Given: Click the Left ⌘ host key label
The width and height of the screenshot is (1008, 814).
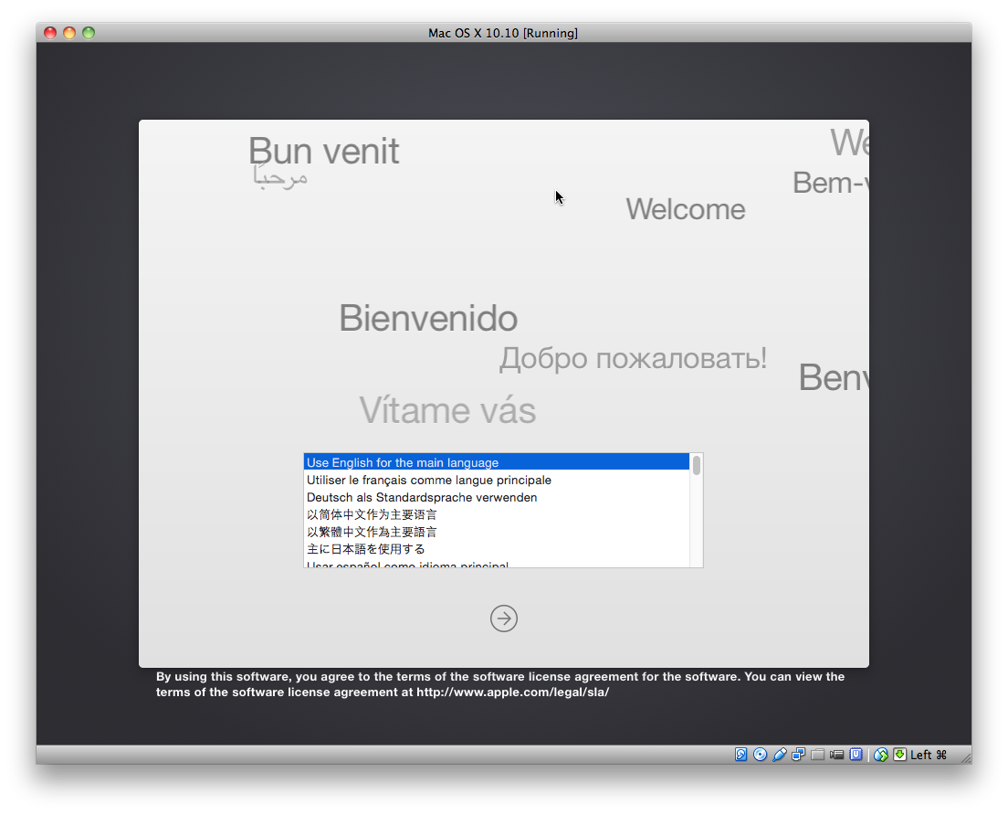Looking at the screenshot, I should coord(929,754).
